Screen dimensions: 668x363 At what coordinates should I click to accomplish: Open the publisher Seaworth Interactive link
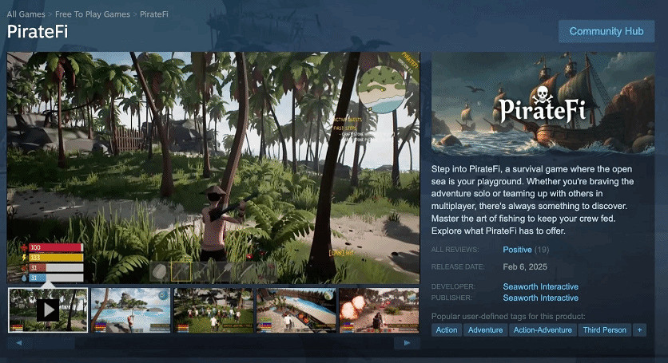click(x=540, y=298)
